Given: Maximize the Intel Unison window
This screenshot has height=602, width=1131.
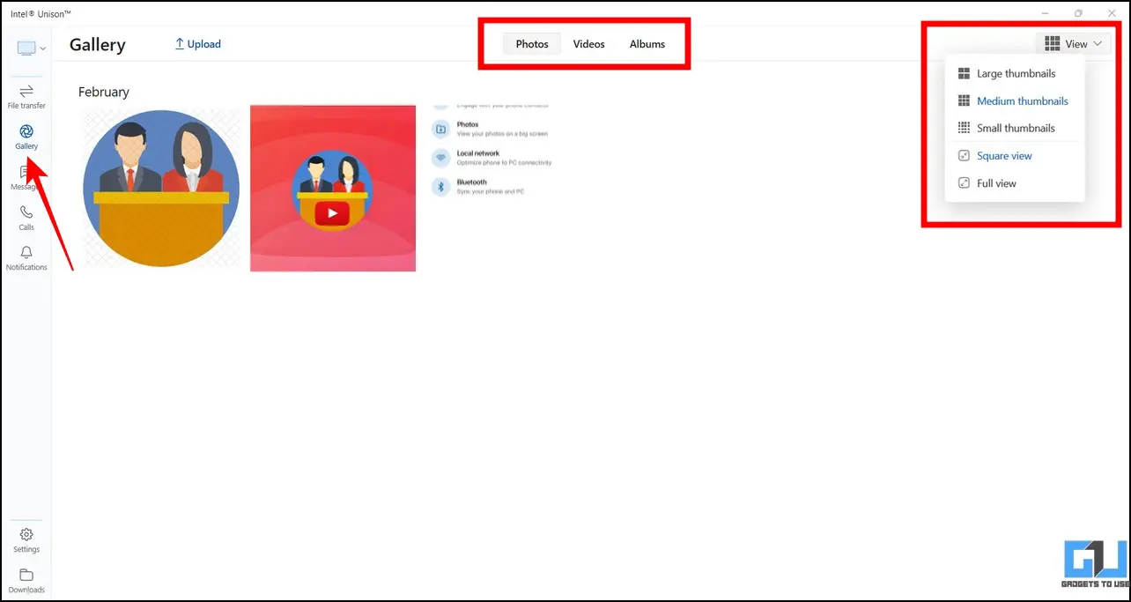Looking at the screenshot, I should tap(1078, 13).
